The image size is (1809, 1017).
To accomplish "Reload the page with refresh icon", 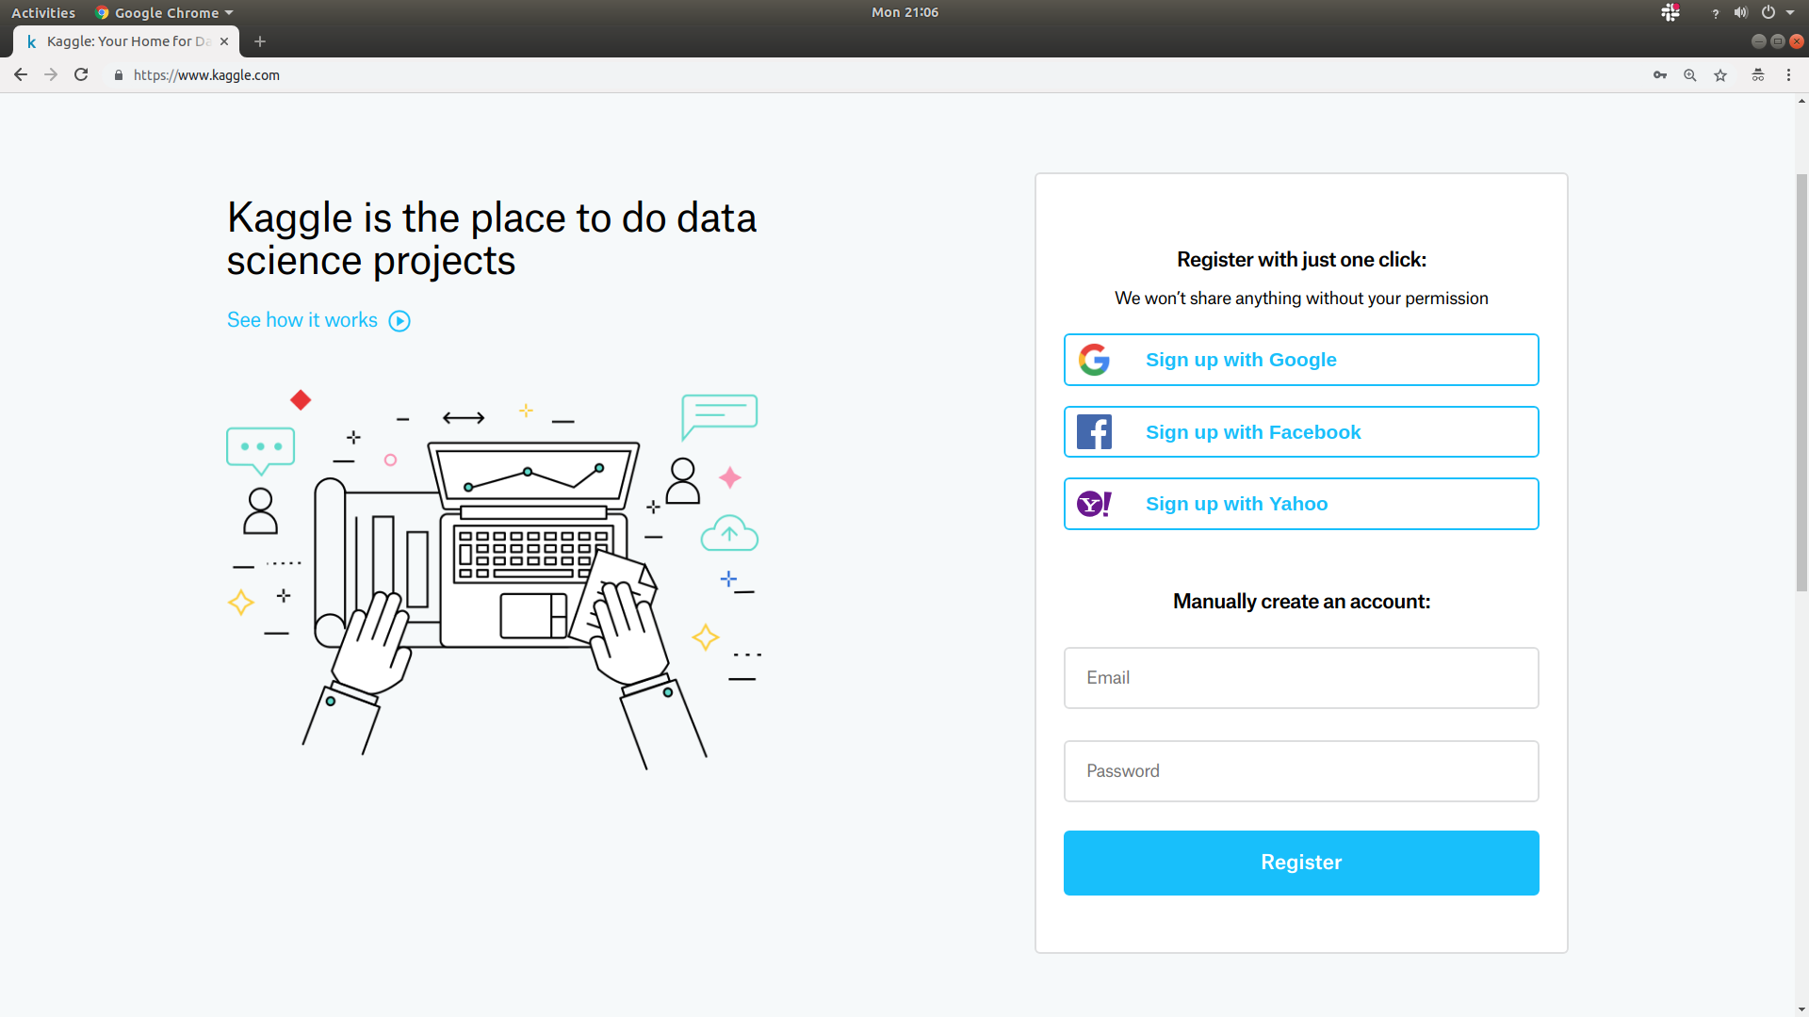I will tap(81, 75).
